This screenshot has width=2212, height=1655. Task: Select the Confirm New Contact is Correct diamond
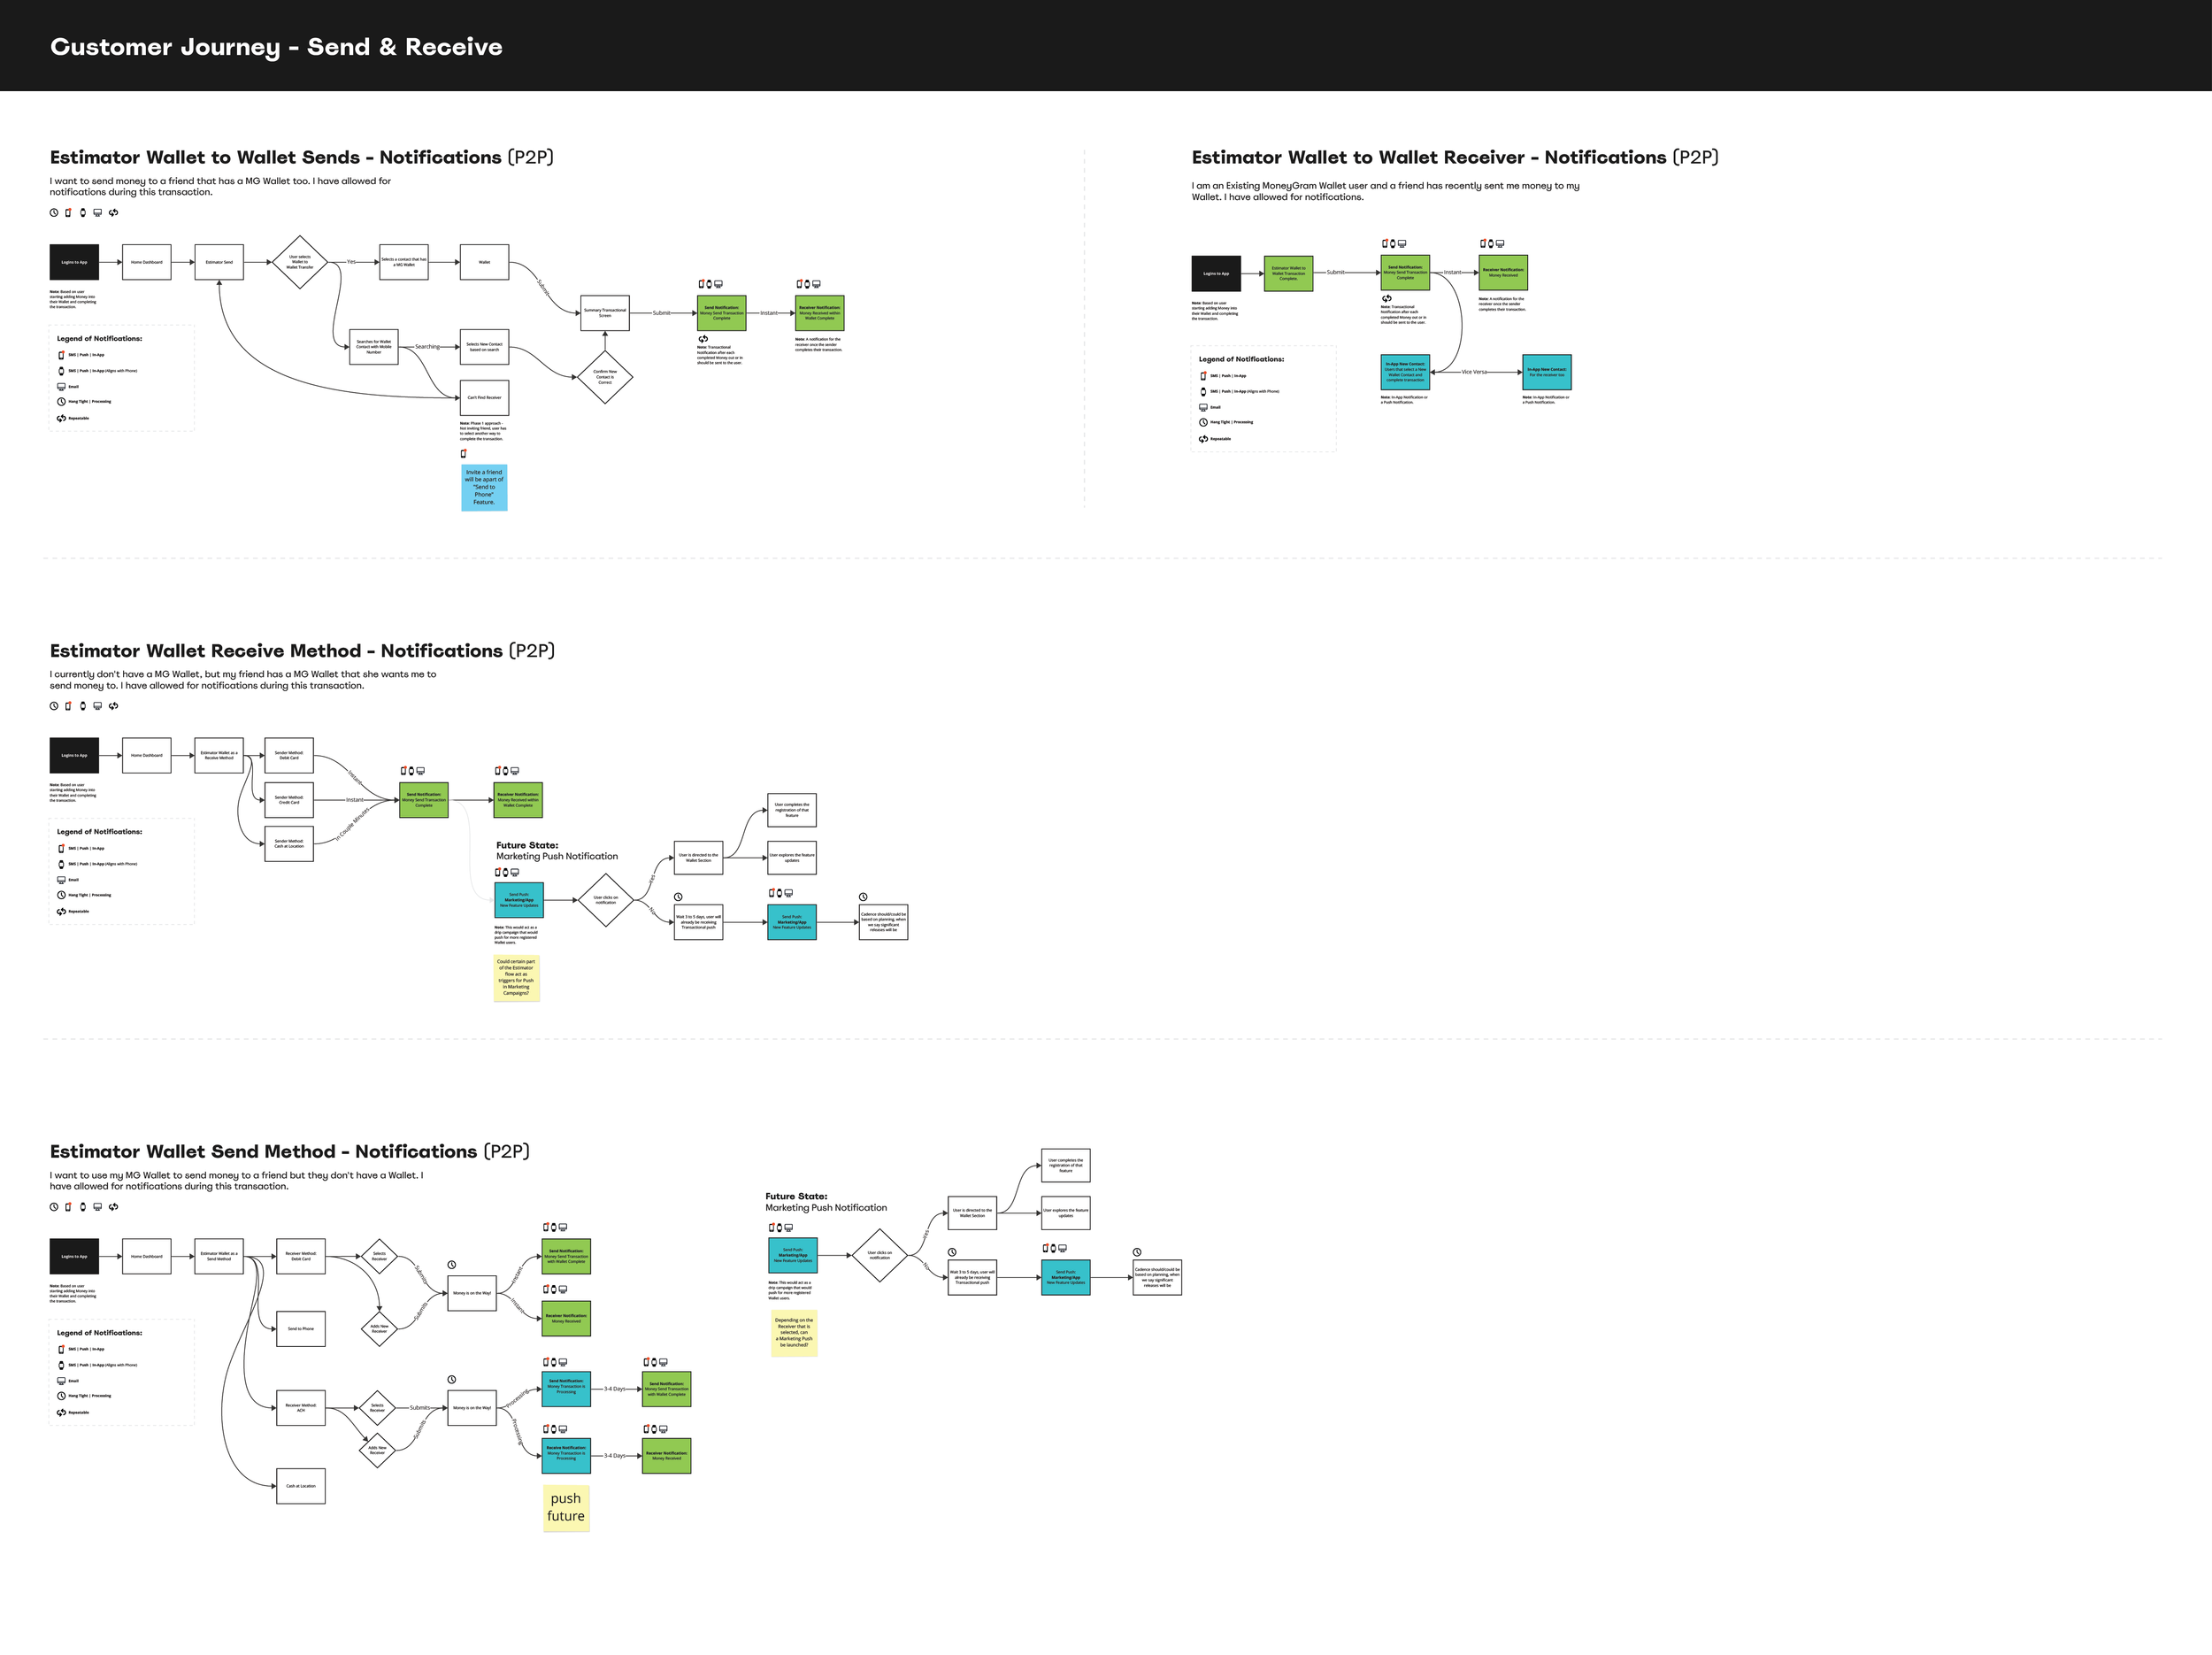(605, 377)
